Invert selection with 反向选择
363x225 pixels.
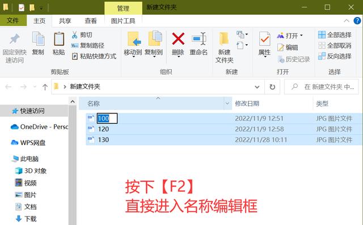point(335,56)
